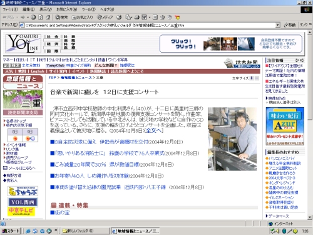
Task: Click the Stop loading toolbar icon
Action: [33, 18]
